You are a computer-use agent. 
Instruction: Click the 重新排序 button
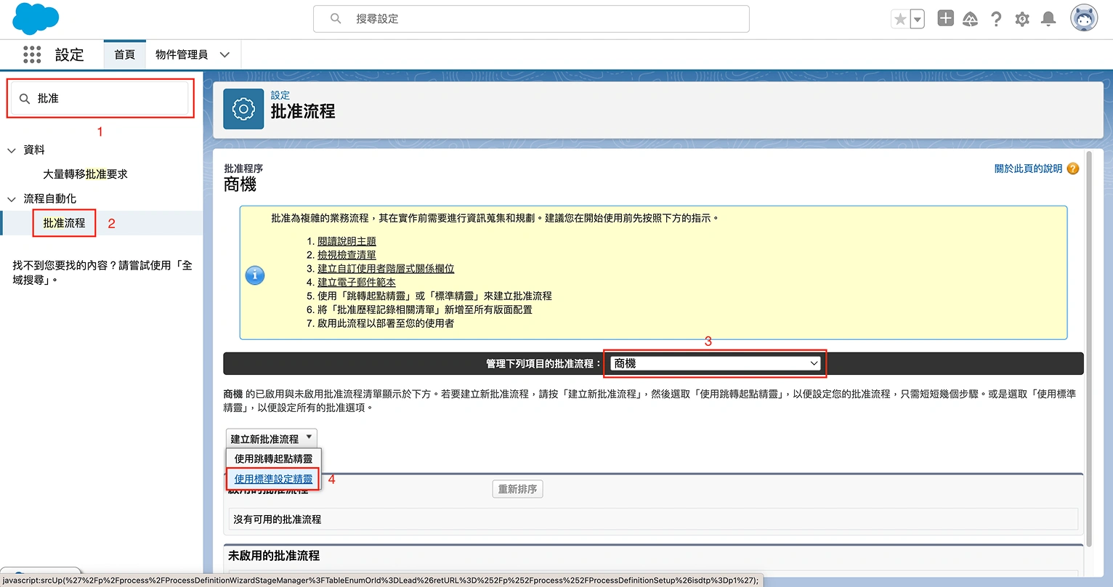517,489
